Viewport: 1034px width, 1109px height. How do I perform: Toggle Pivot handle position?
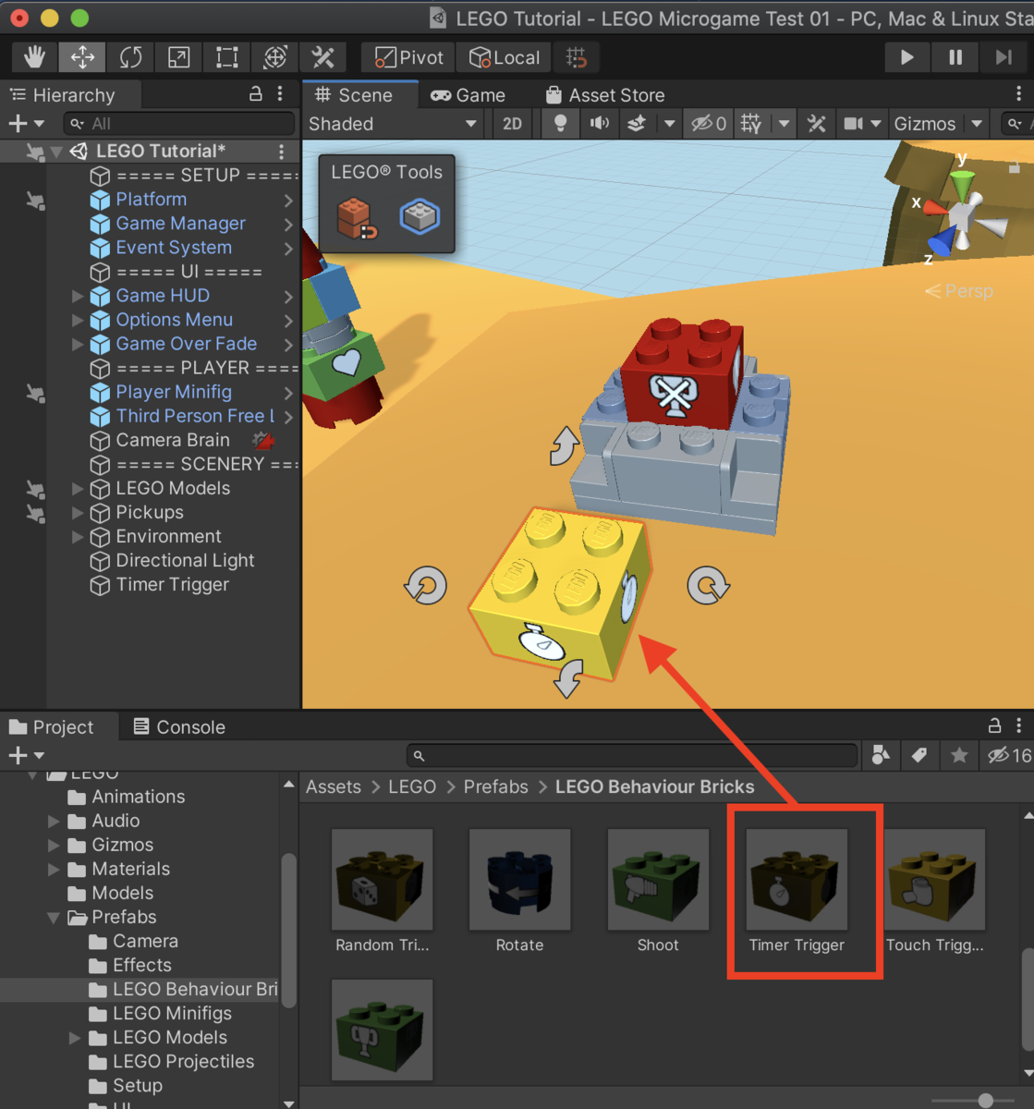(408, 57)
